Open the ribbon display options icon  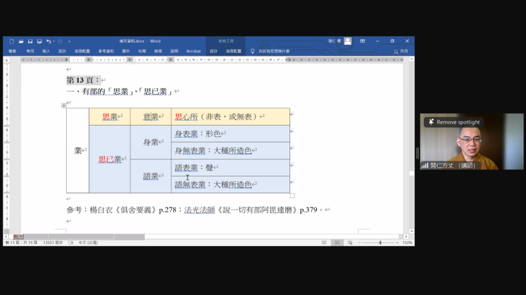(x=363, y=41)
